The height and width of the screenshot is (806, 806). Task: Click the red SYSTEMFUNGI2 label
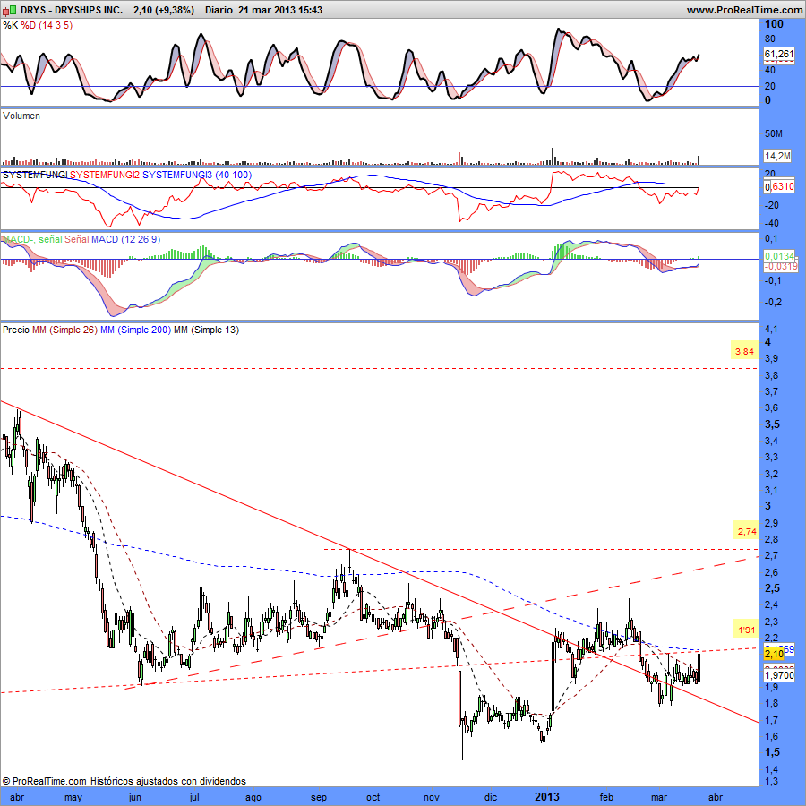pyautogui.click(x=105, y=175)
